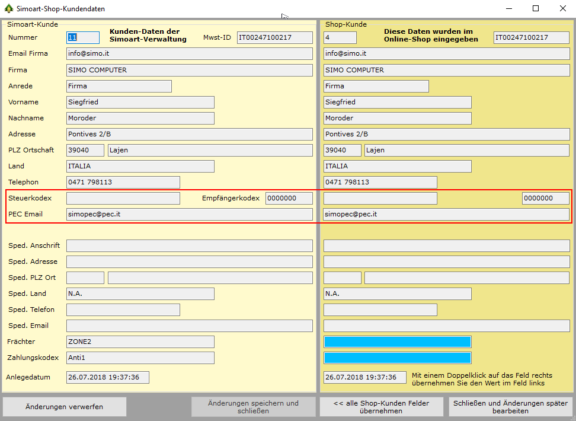Click the Shop-Kunde number field showing 4
Screen dimensions: 576x421
(x=340, y=37)
